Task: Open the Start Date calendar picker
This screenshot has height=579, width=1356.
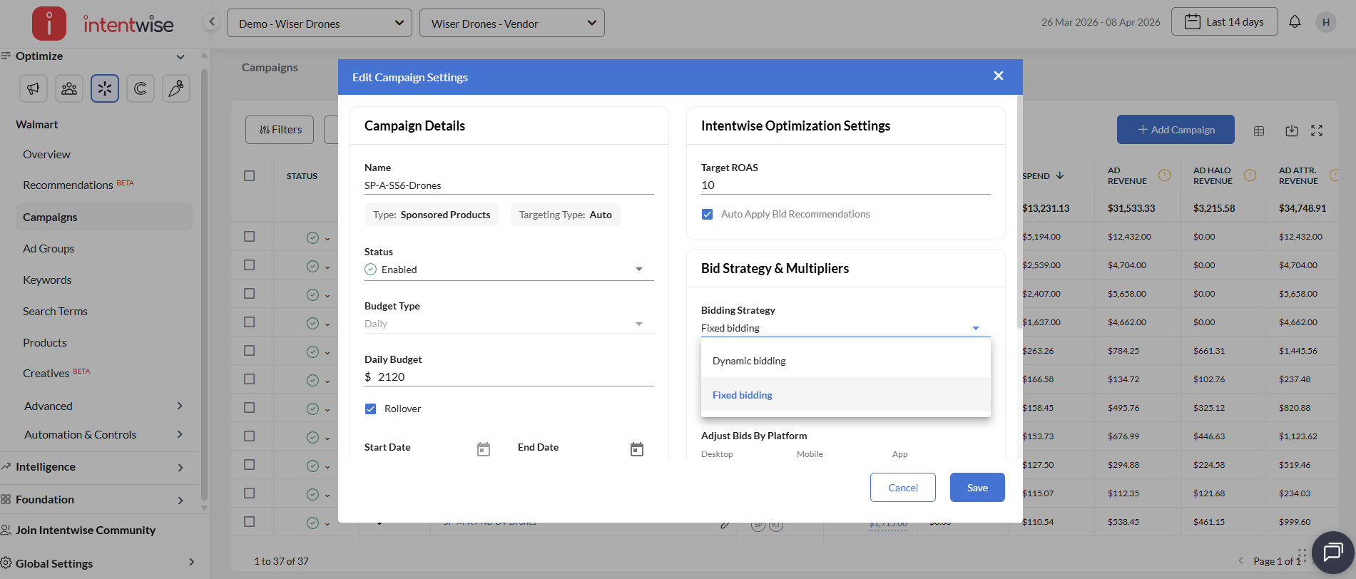Action: coord(484,449)
